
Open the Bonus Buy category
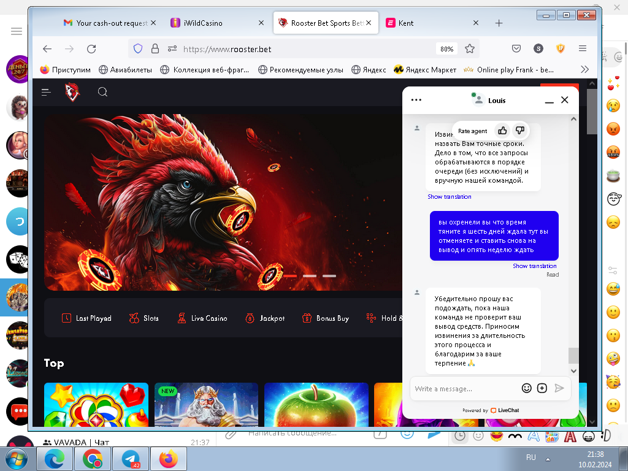click(x=325, y=318)
